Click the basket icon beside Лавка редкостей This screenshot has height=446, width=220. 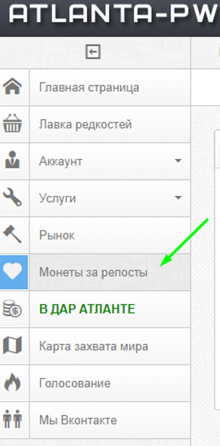pos(12,124)
